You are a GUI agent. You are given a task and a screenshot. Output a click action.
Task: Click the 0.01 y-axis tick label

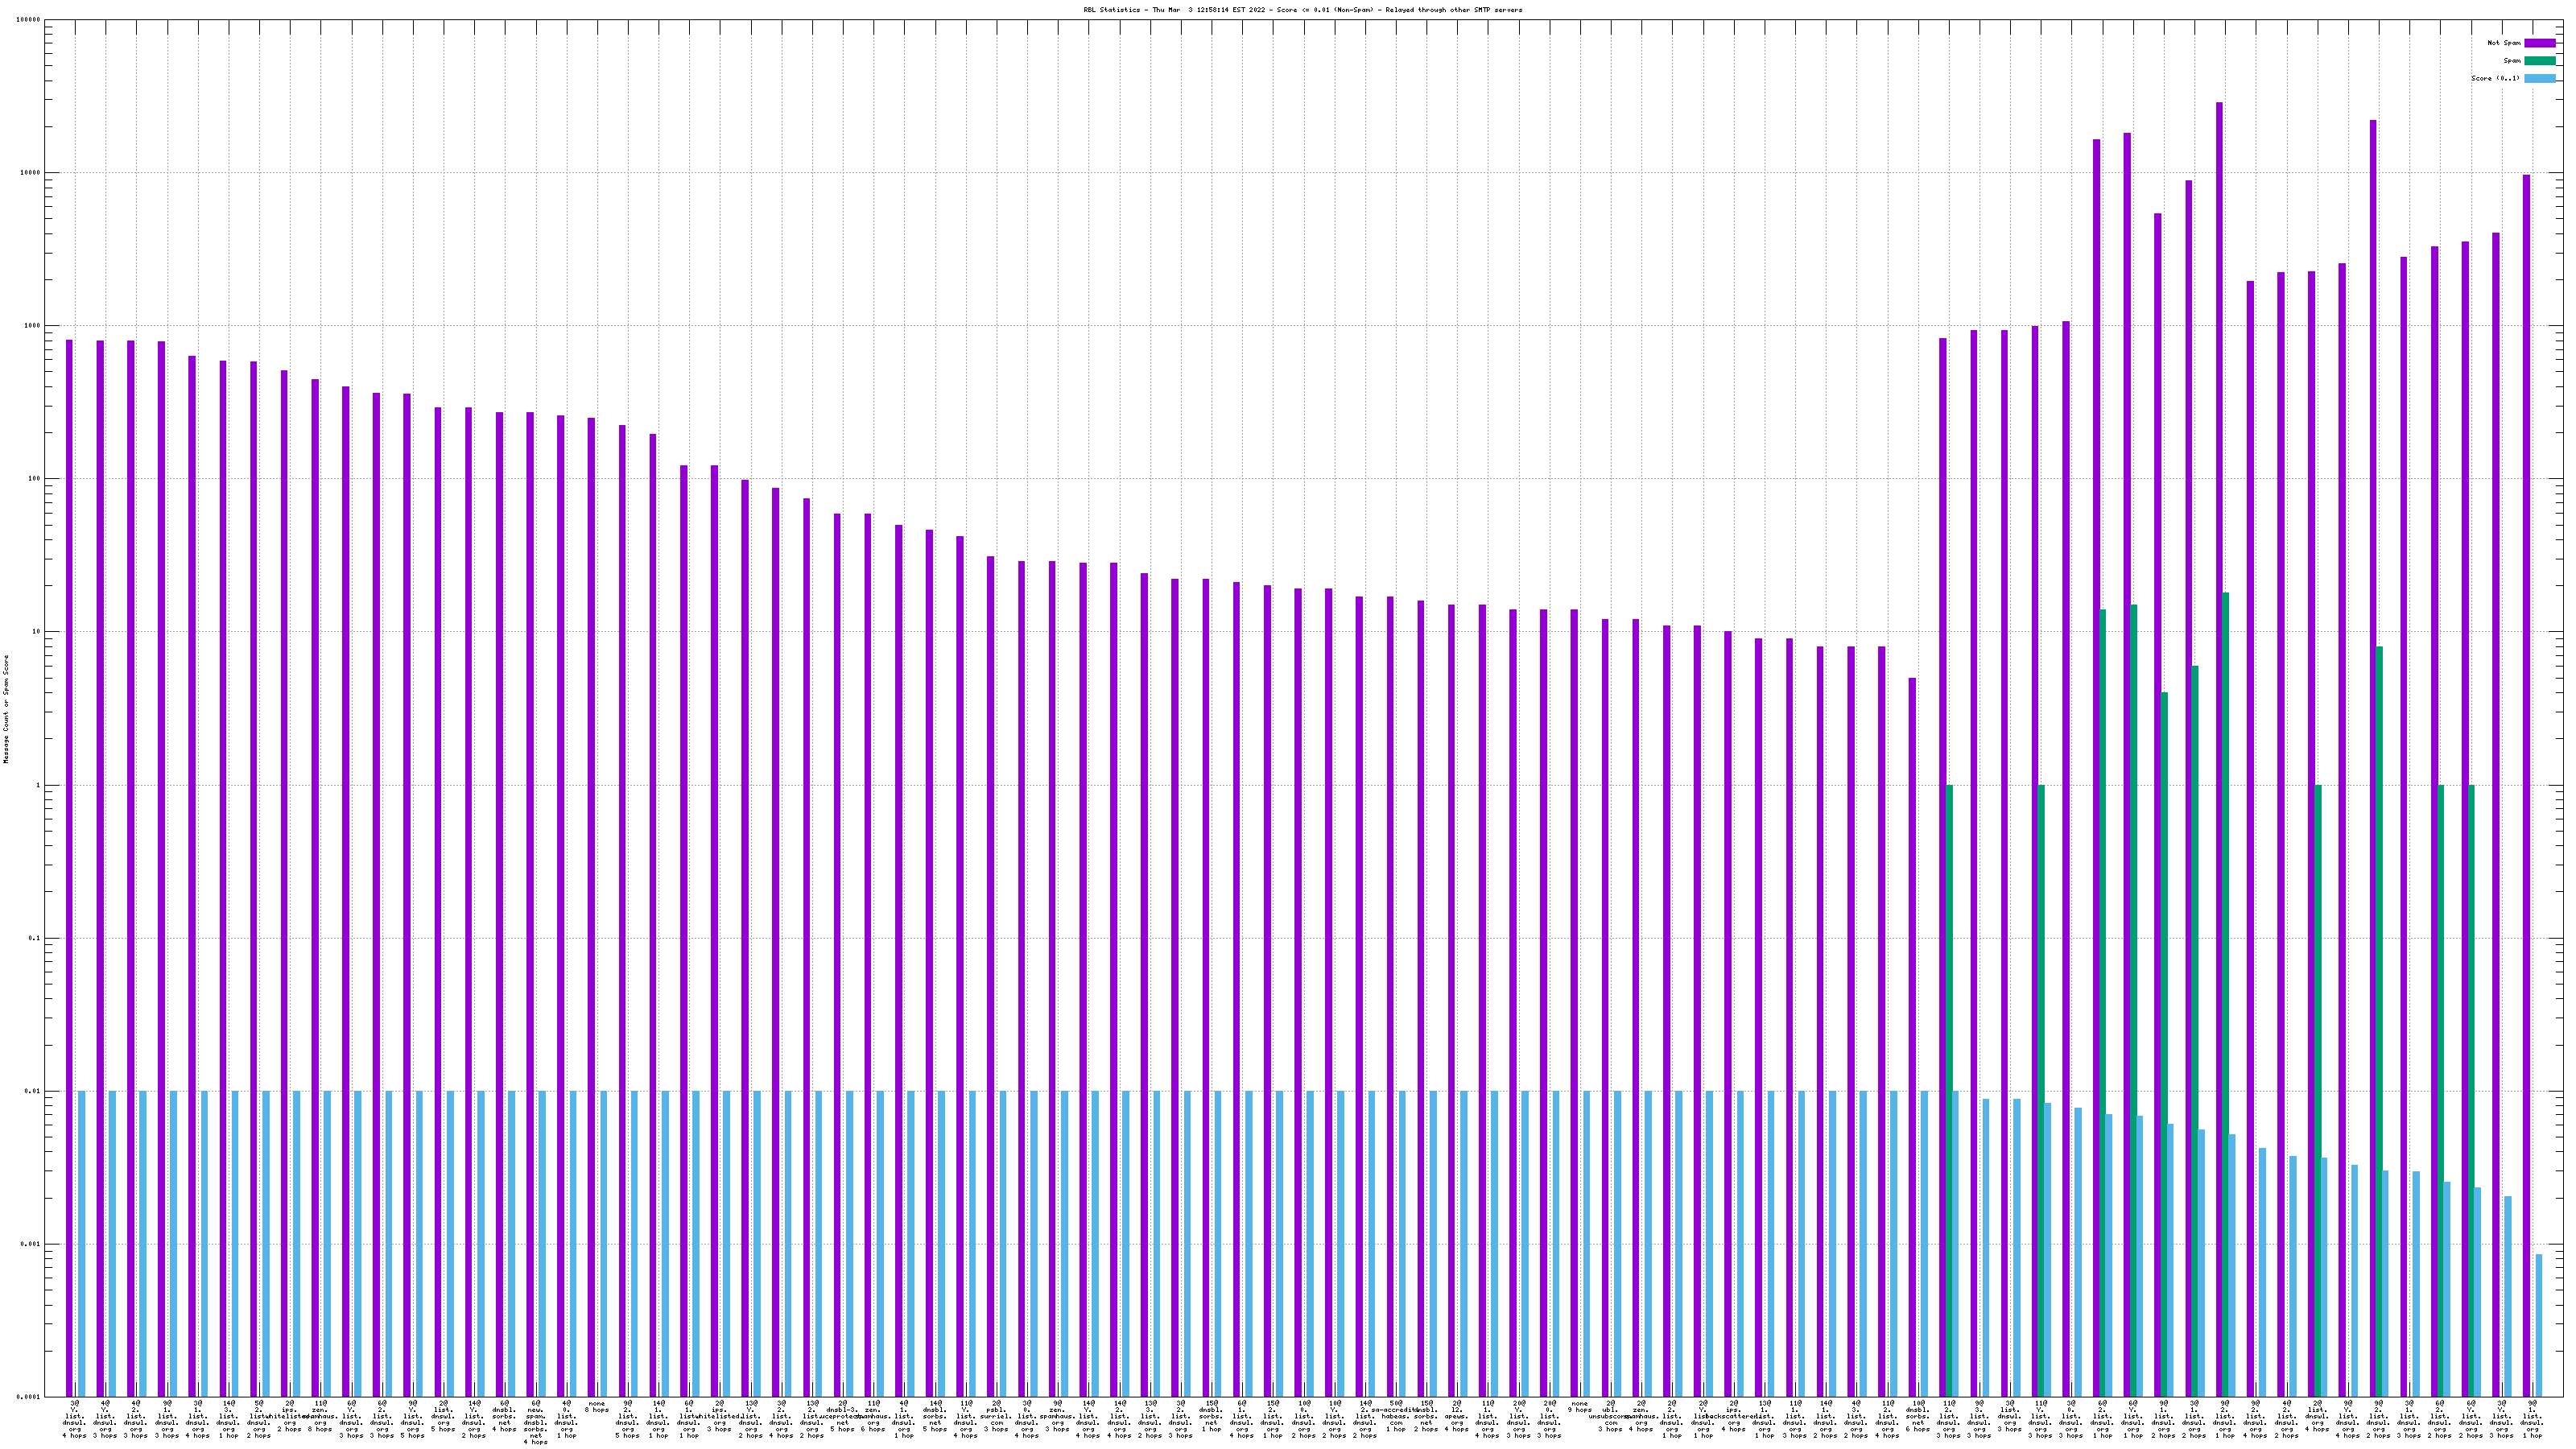tap(33, 1092)
